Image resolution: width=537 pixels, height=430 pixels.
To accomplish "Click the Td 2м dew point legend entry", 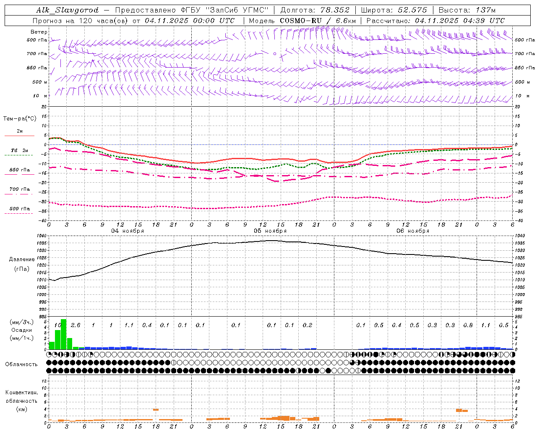I will (x=20, y=150).
